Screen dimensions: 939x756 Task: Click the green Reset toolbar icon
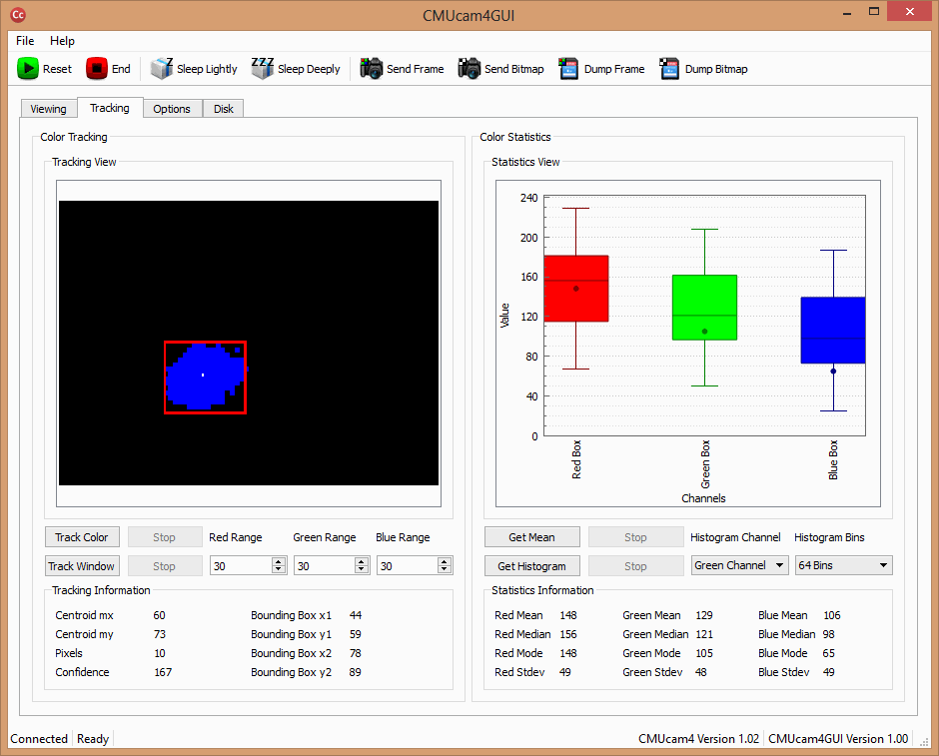28,68
